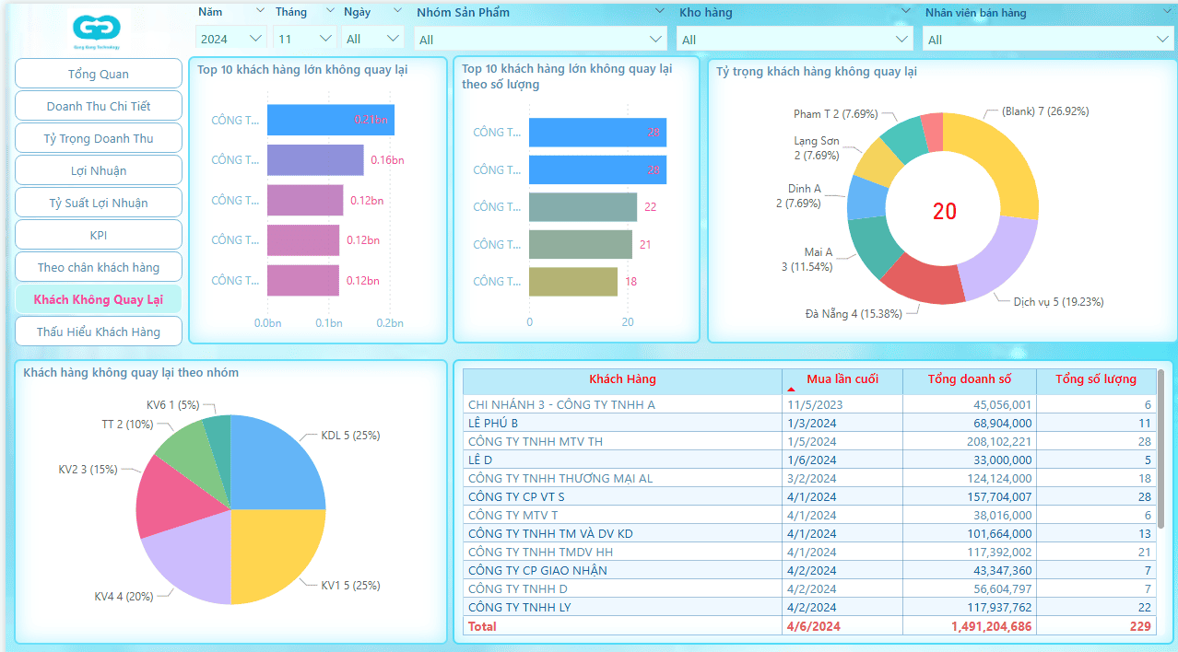Expand the Nhóm Sản Phẩm filter list
This screenshot has width=1178, height=652.
(x=540, y=40)
